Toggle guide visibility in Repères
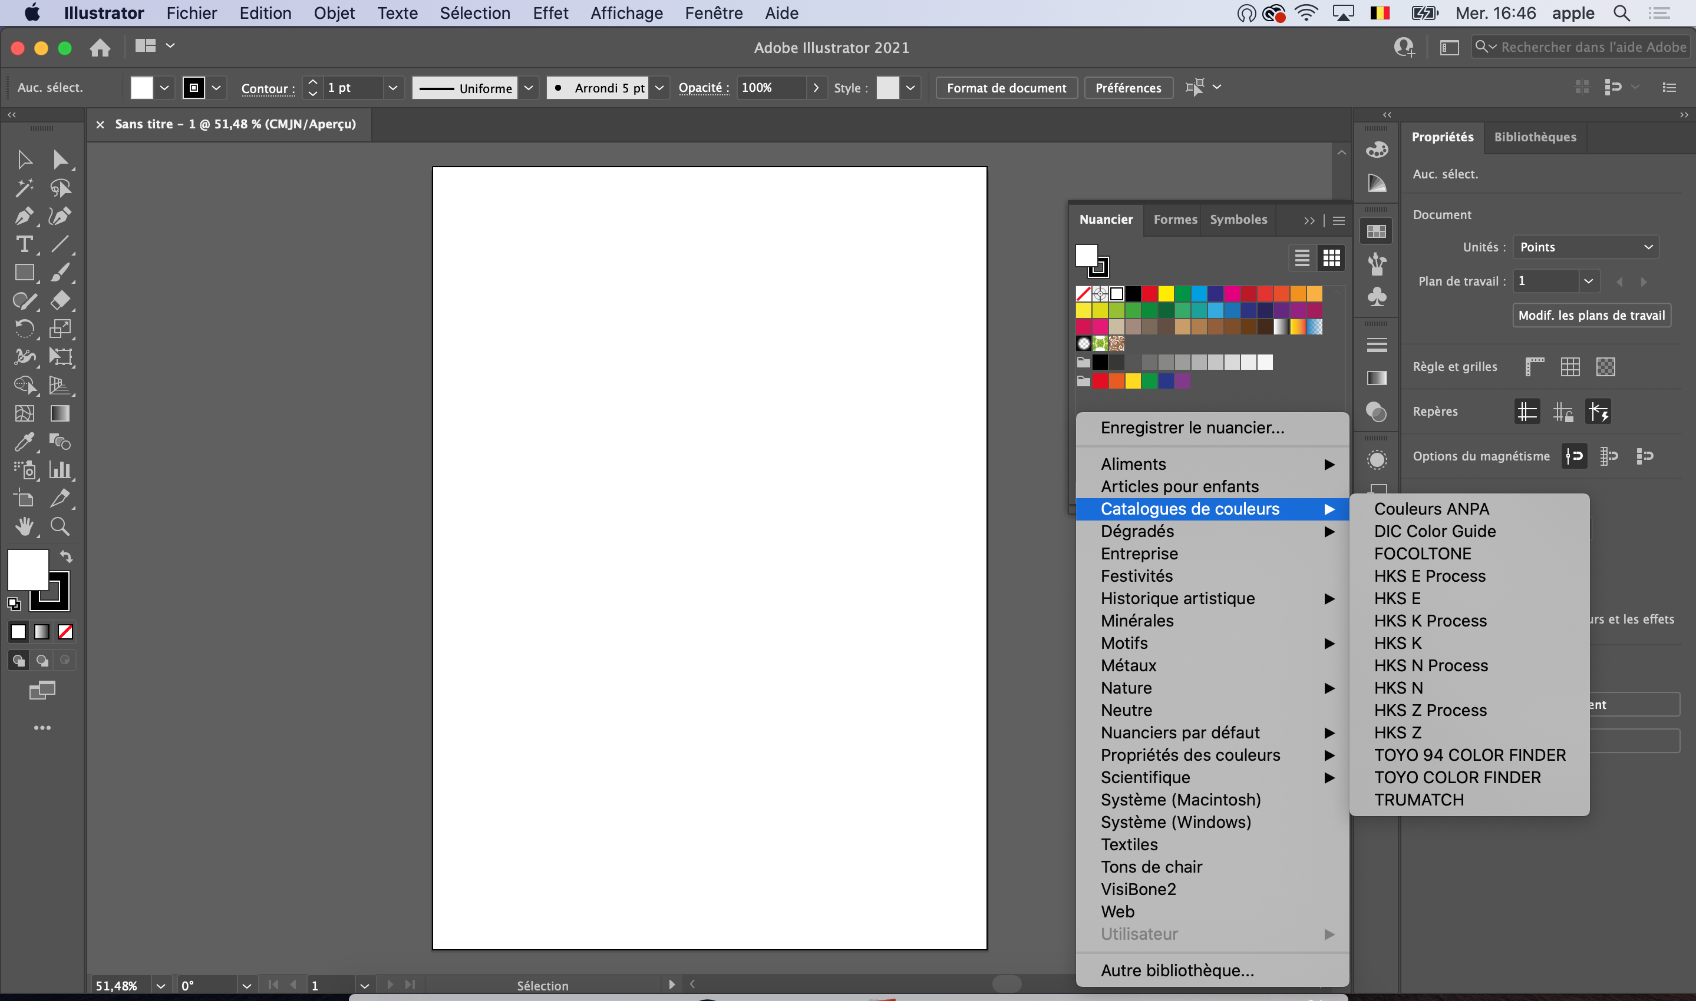 [1528, 412]
